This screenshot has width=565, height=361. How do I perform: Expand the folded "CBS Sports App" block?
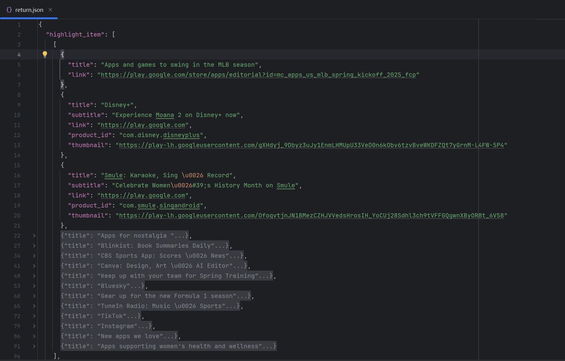pos(34,256)
